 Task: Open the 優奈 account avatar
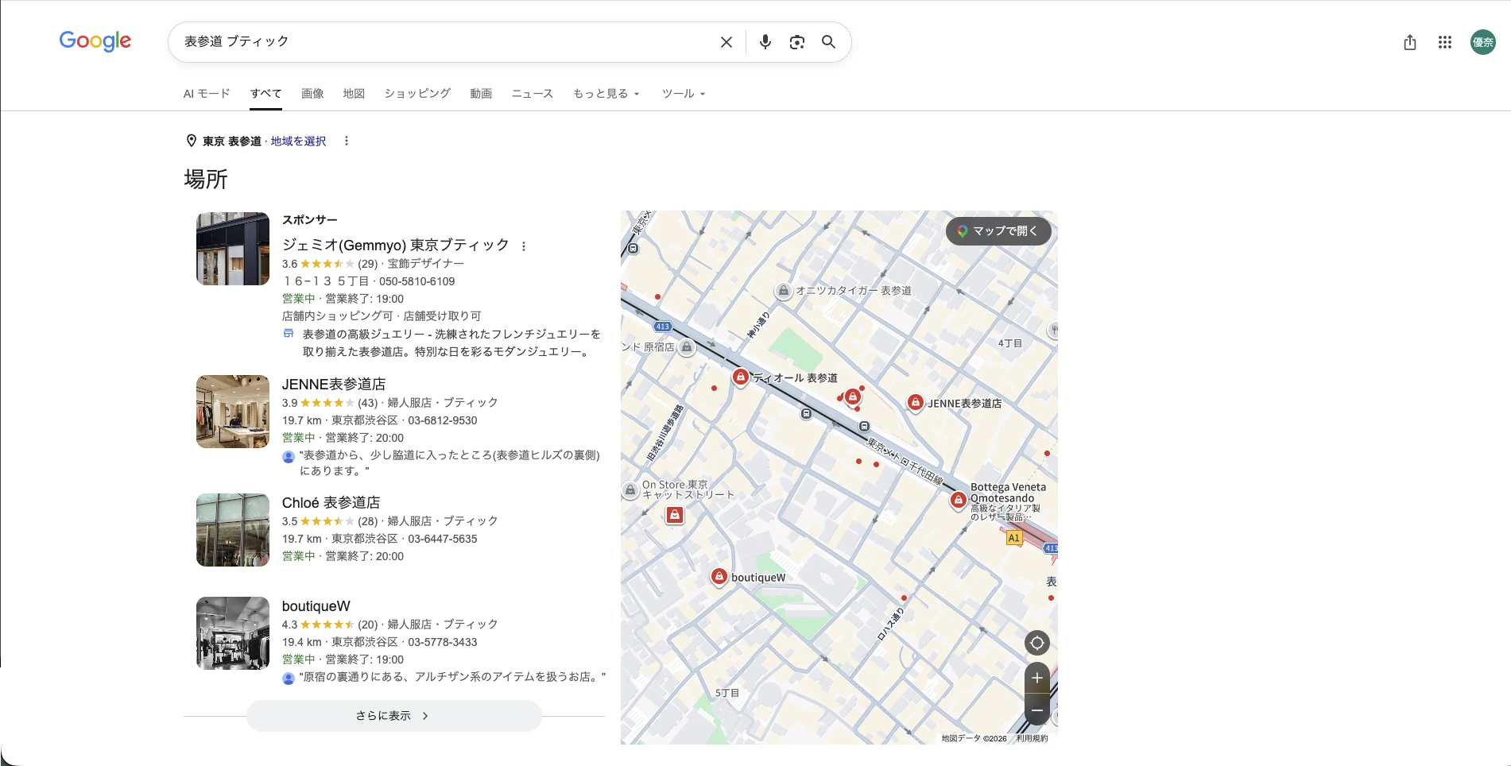pyautogui.click(x=1482, y=42)
